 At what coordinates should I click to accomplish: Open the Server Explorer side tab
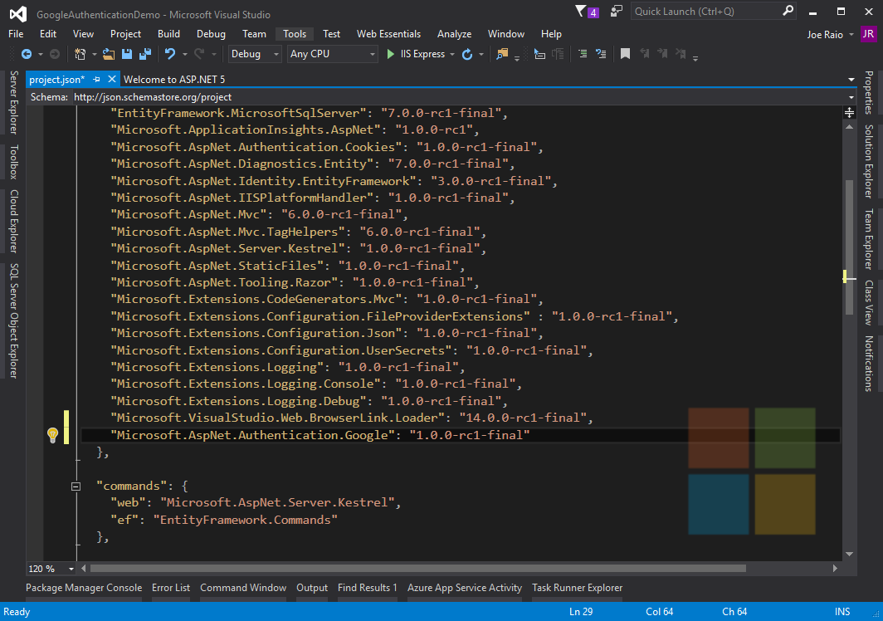tap(13, 102)
